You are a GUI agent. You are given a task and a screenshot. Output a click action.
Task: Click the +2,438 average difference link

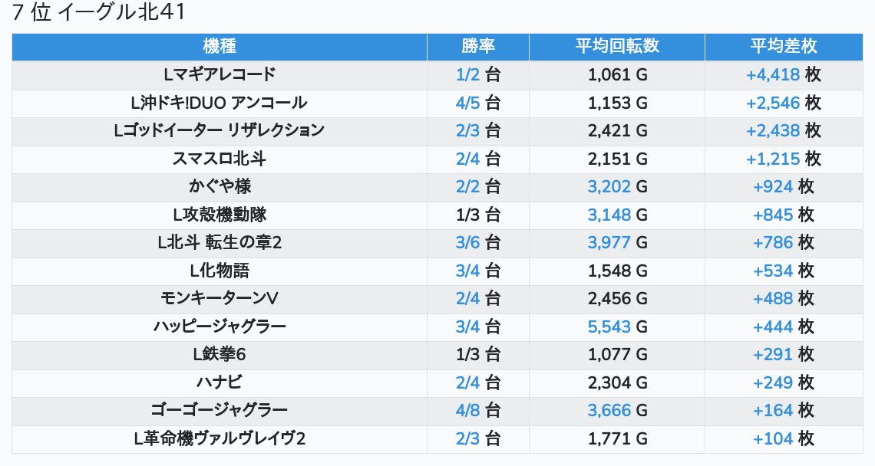coord(773,130)
